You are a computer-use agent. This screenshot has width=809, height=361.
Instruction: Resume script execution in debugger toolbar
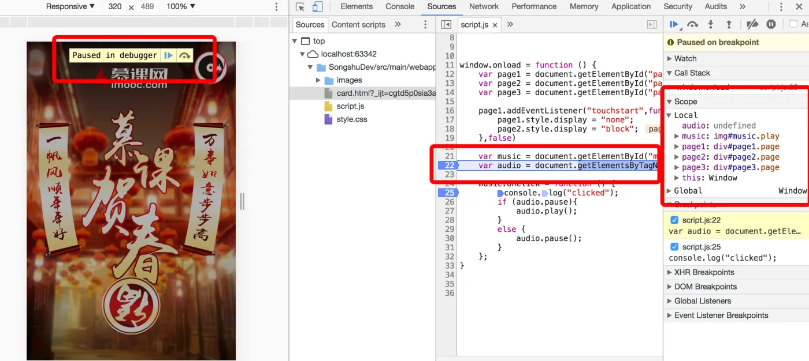674,24
